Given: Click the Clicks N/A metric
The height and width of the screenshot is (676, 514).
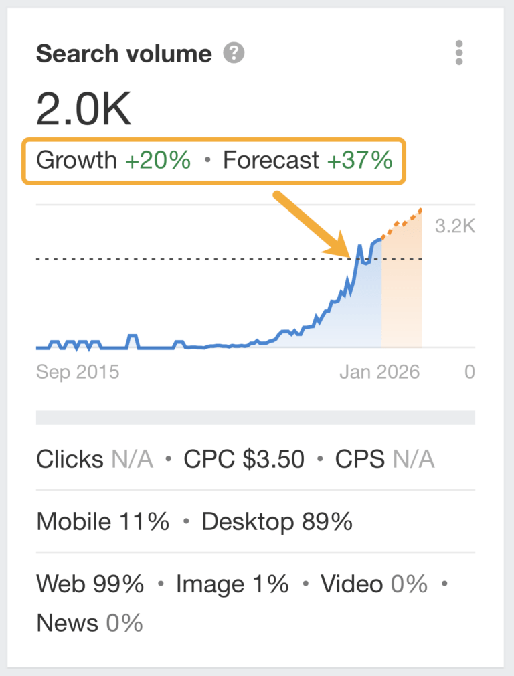Looking at the screenshot, I should coord(94,459).
